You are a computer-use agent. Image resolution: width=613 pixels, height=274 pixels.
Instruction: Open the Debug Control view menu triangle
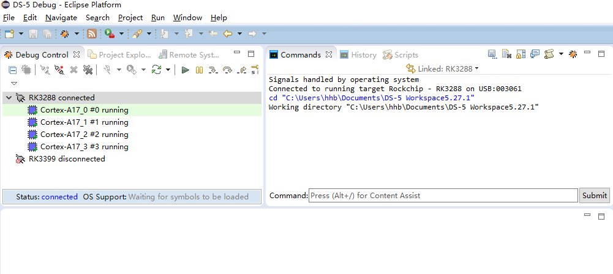(x=14, y=84)
